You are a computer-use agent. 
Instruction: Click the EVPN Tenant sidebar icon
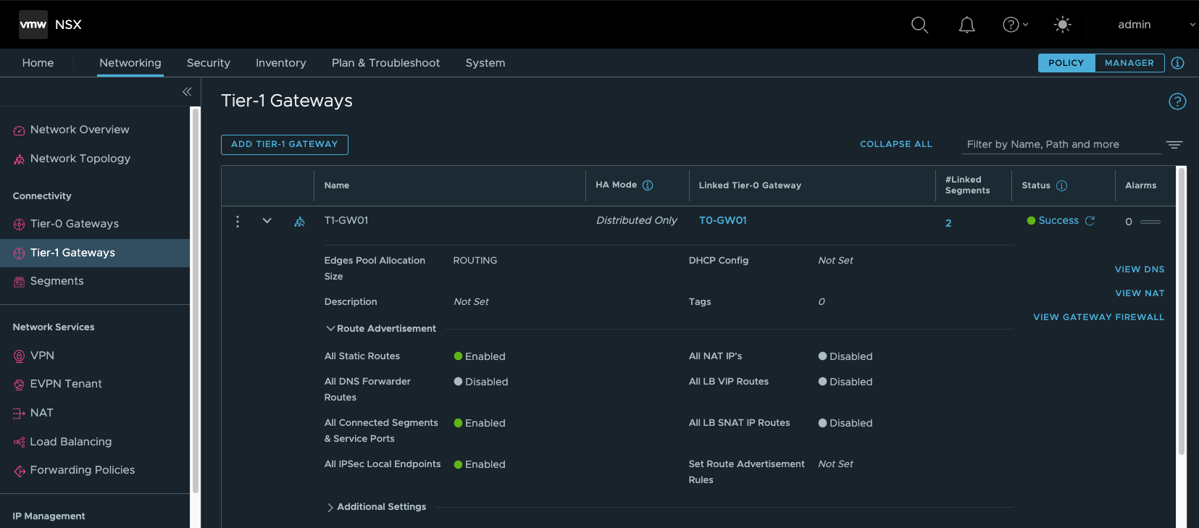(x=19, y=385)
